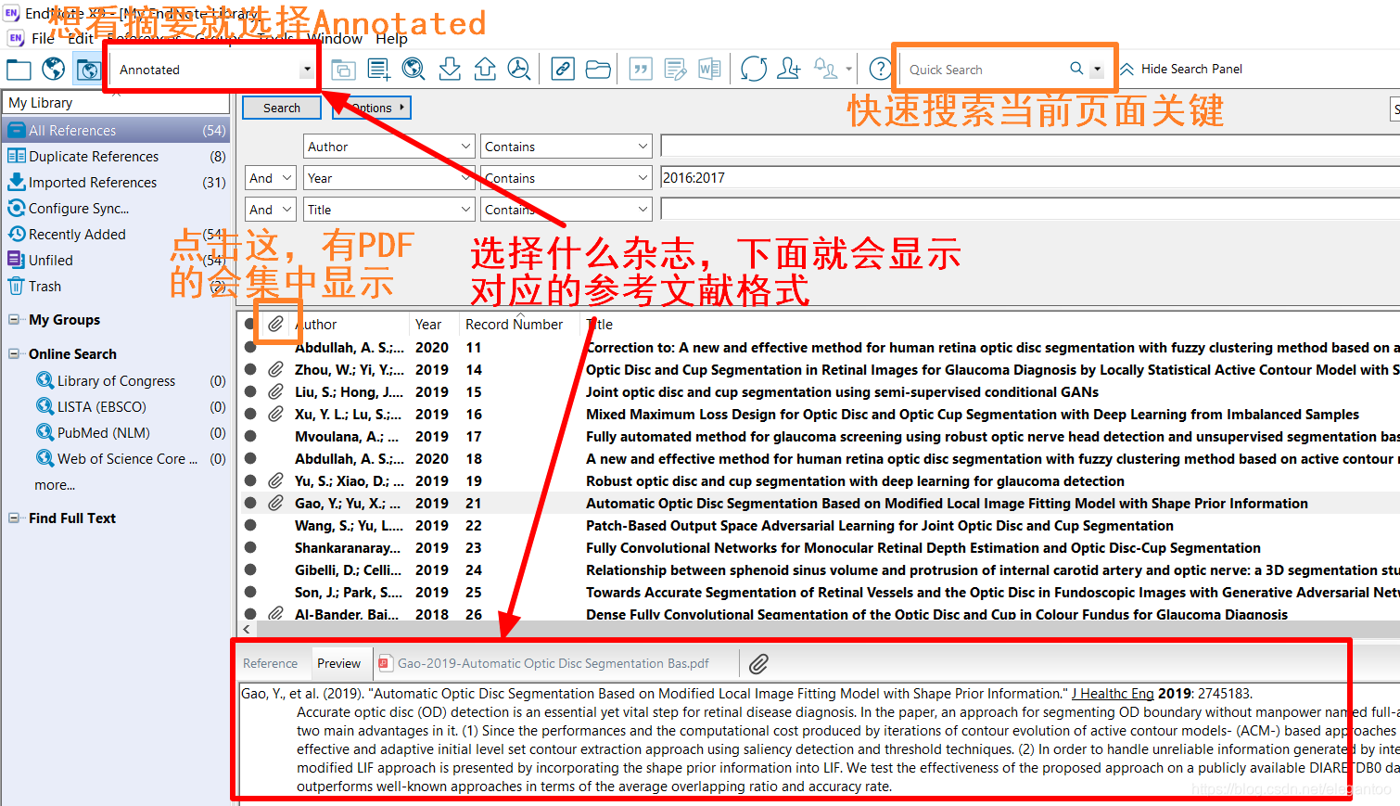The image size is (1400, 806).
Task: Toggle read status dot for Yu, S. row
Action: point(250,481)
